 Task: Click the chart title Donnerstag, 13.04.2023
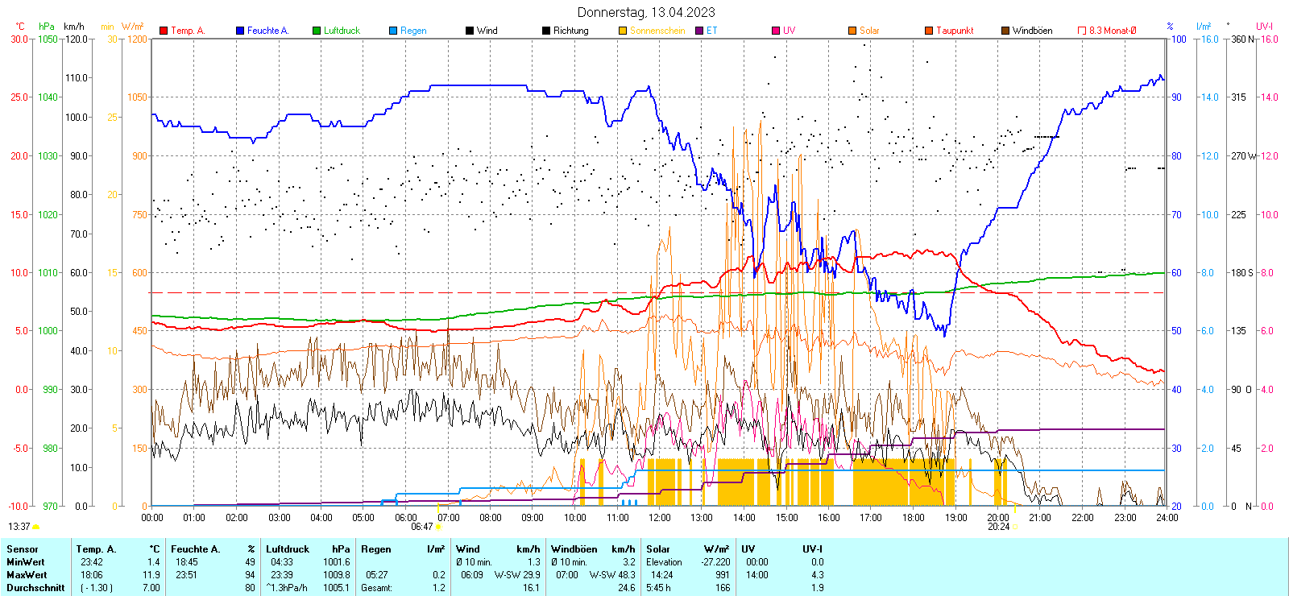pos(645,12)
